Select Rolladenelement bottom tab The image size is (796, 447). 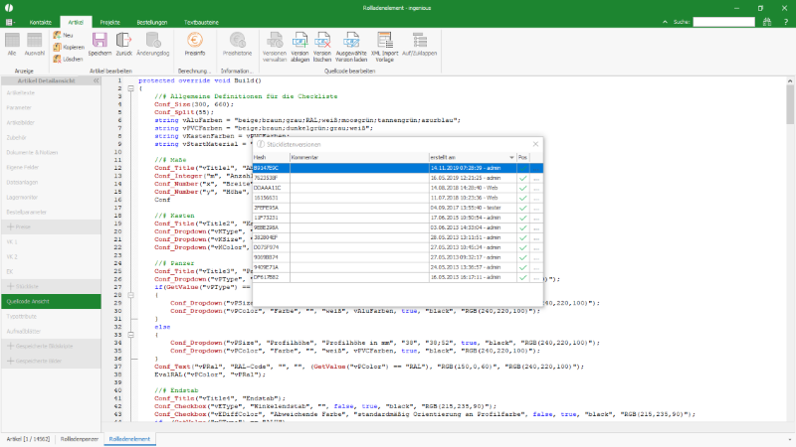click(129, 439)
